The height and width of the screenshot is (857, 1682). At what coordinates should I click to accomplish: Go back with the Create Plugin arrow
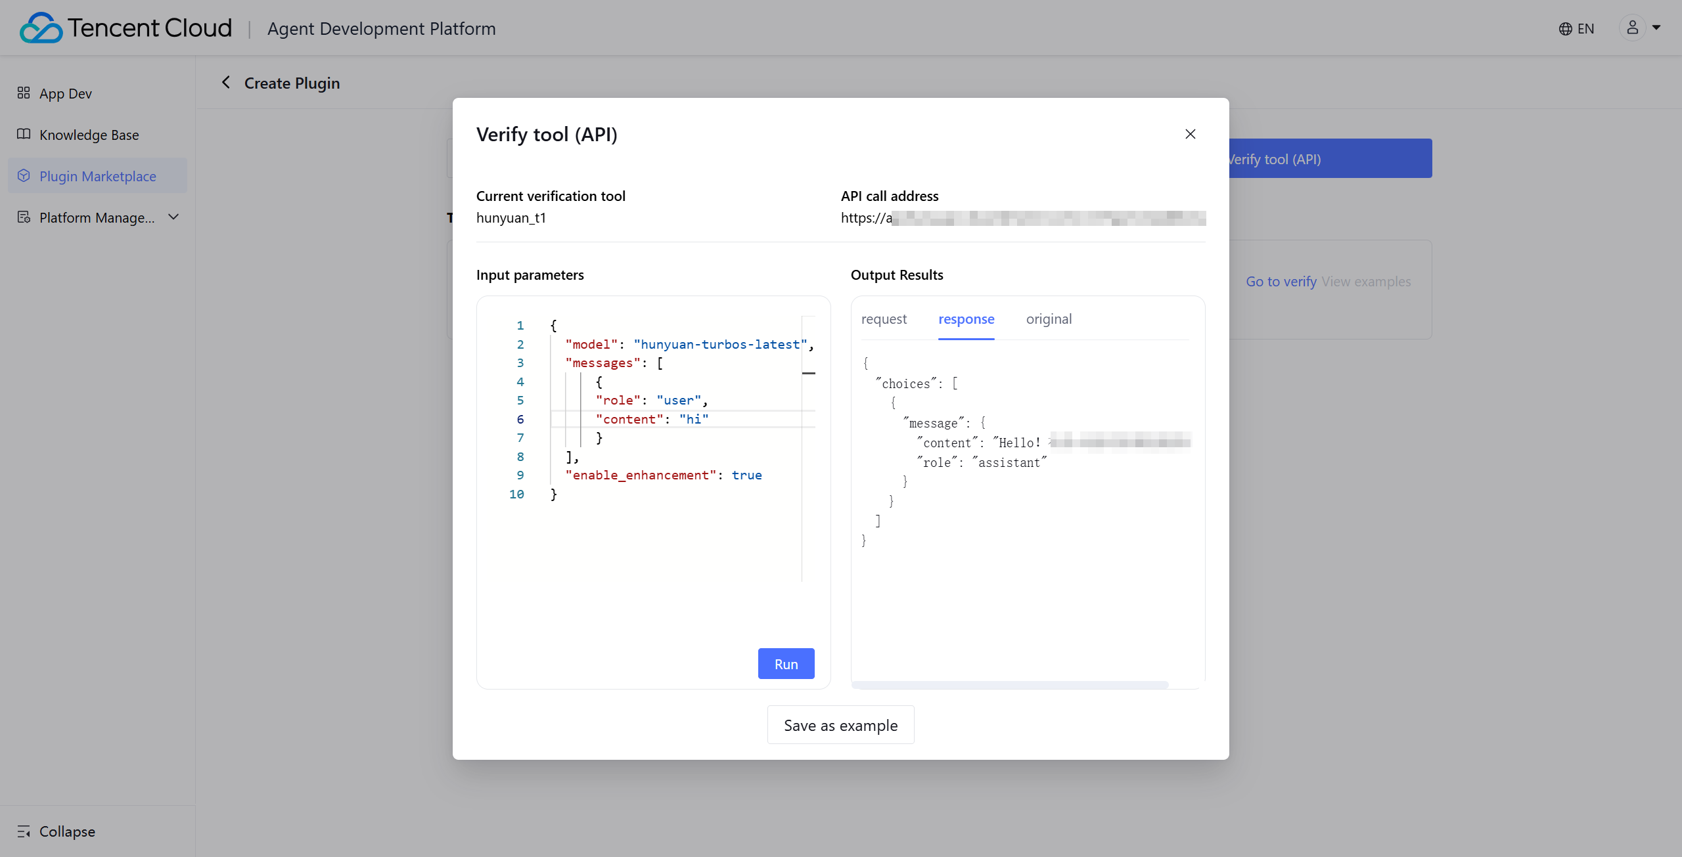point(226,83)
